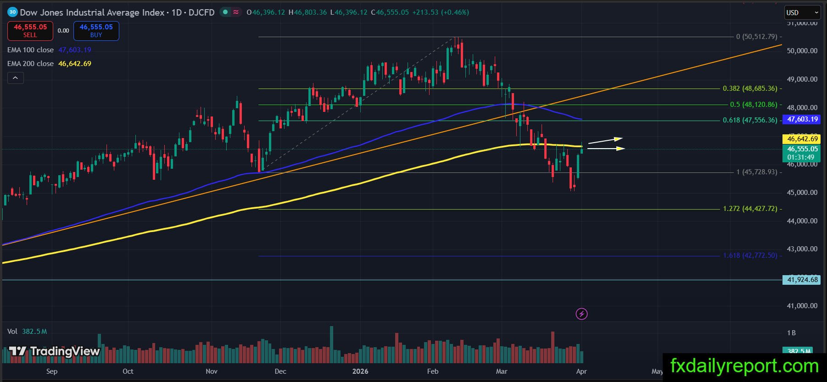Click the Apr label on time axis

(581, 371)
